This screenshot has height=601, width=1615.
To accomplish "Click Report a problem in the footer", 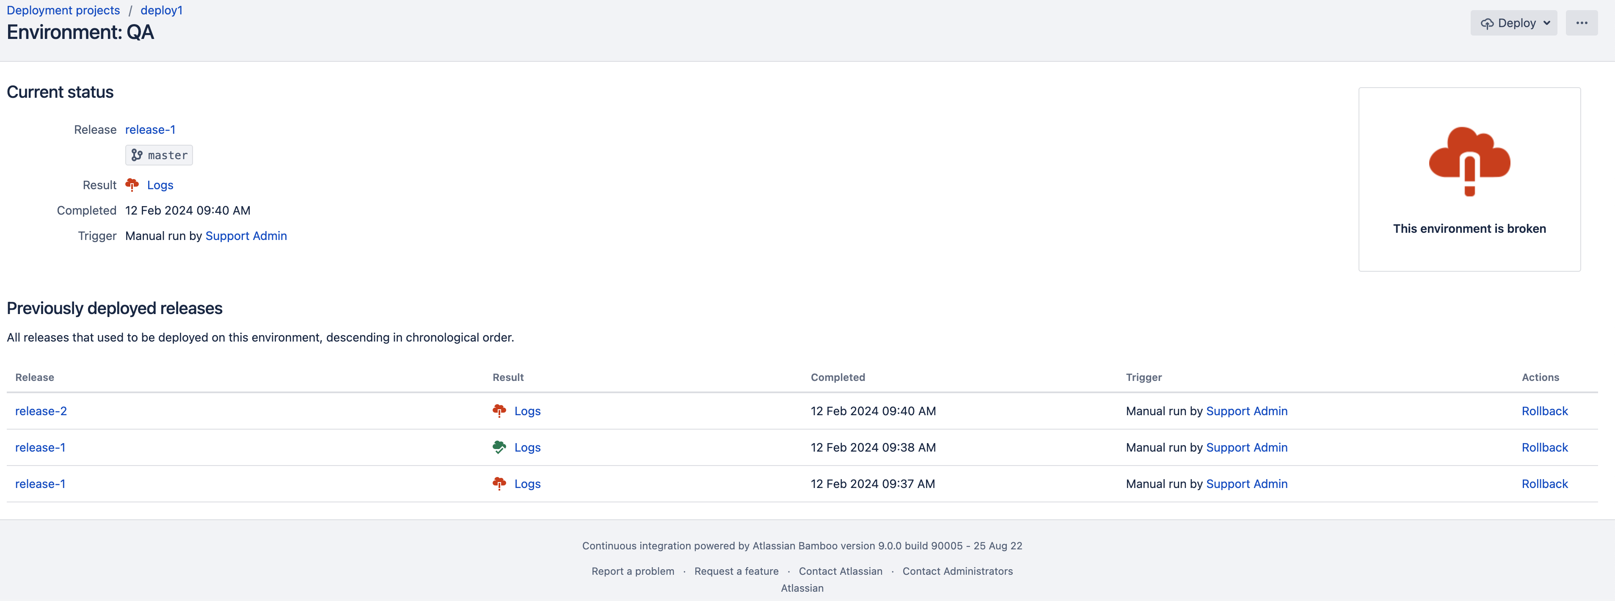I will 633,571.
